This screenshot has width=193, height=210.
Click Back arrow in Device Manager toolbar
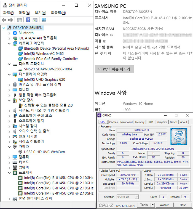[x=4, y=20]
